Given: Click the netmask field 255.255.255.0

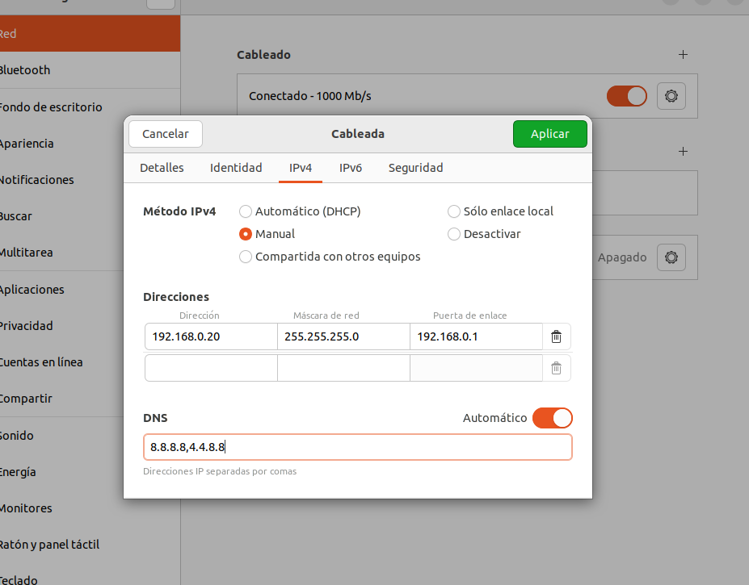Looking at the screenshot, I should 343,336.
